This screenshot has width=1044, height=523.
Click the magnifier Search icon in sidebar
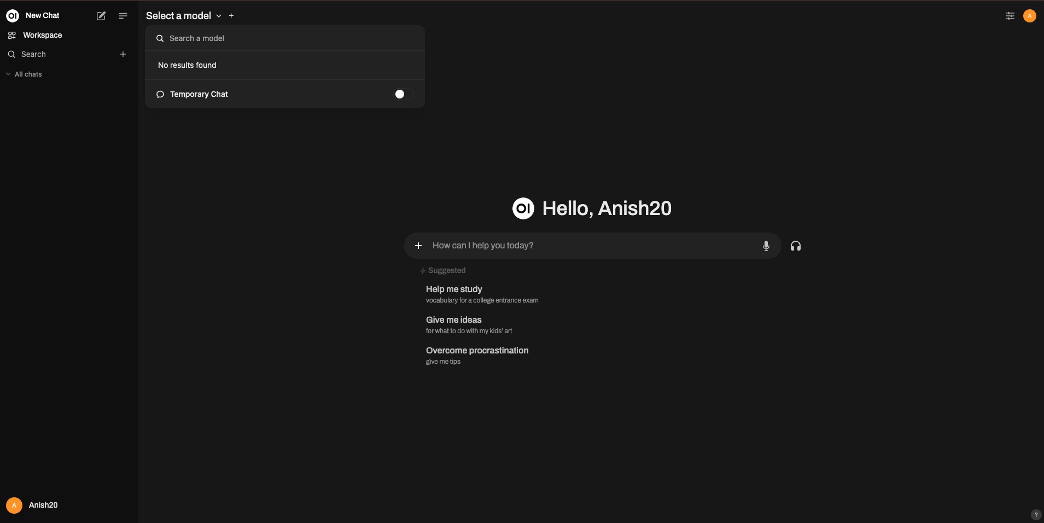point(12,54)
